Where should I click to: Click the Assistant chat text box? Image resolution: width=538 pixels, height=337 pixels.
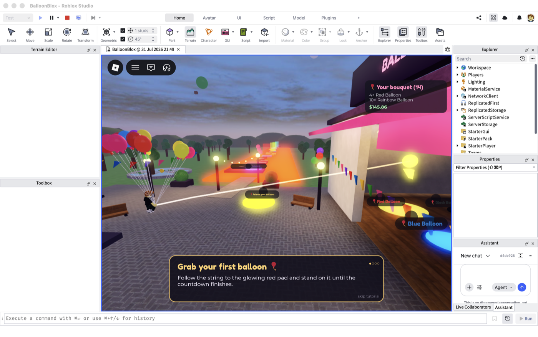[495, 273]
